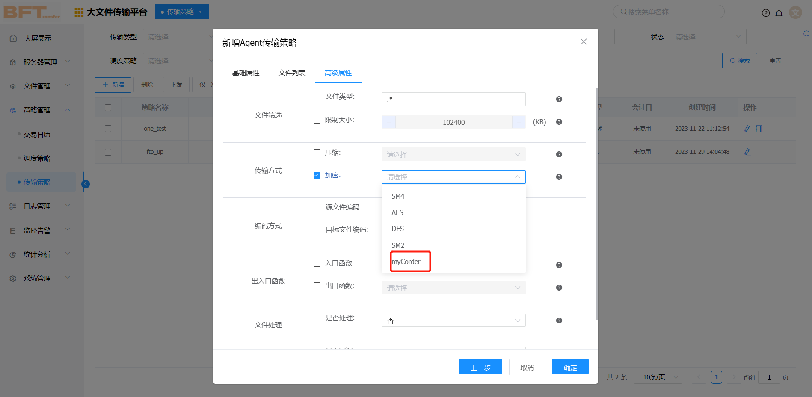
Task: Click the 取消 button
Action: pyautogui.click(x=527, y=367)
